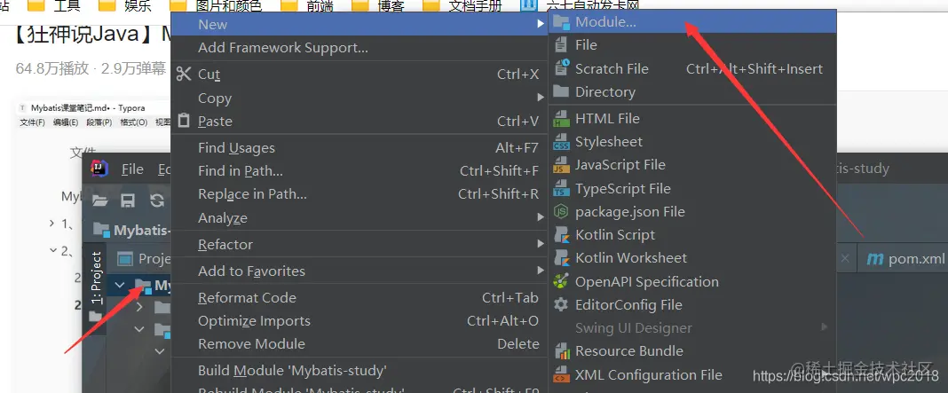Expand the Refactor submenu arrow
The width and height of the screenshot is (948, 393).
[541, 244]
